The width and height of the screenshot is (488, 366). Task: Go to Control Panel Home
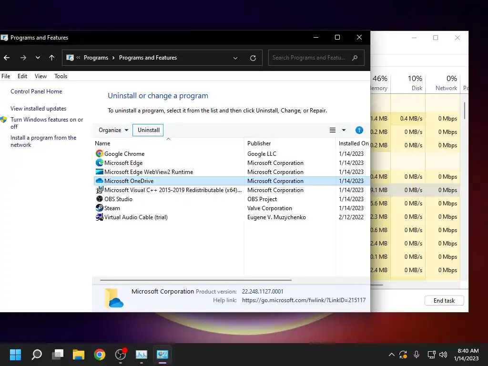(36, 91)
